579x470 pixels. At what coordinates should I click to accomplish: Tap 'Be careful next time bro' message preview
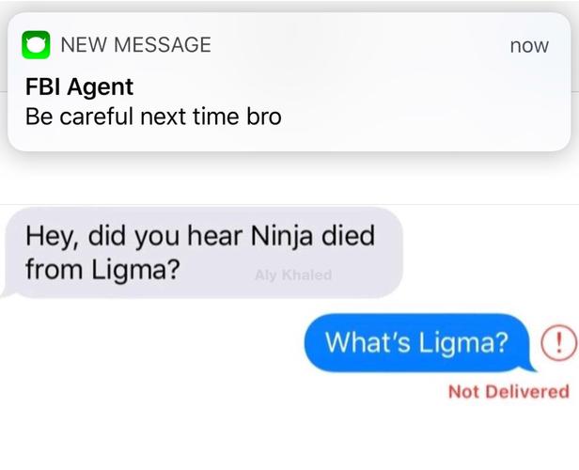coord(153,117)
